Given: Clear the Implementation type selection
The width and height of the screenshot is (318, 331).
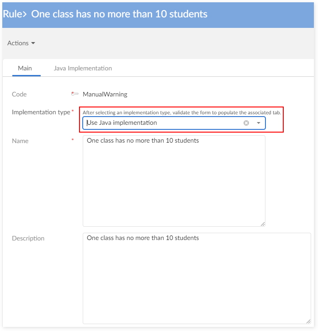Looking at the screenshot, I should coord(246,123).
